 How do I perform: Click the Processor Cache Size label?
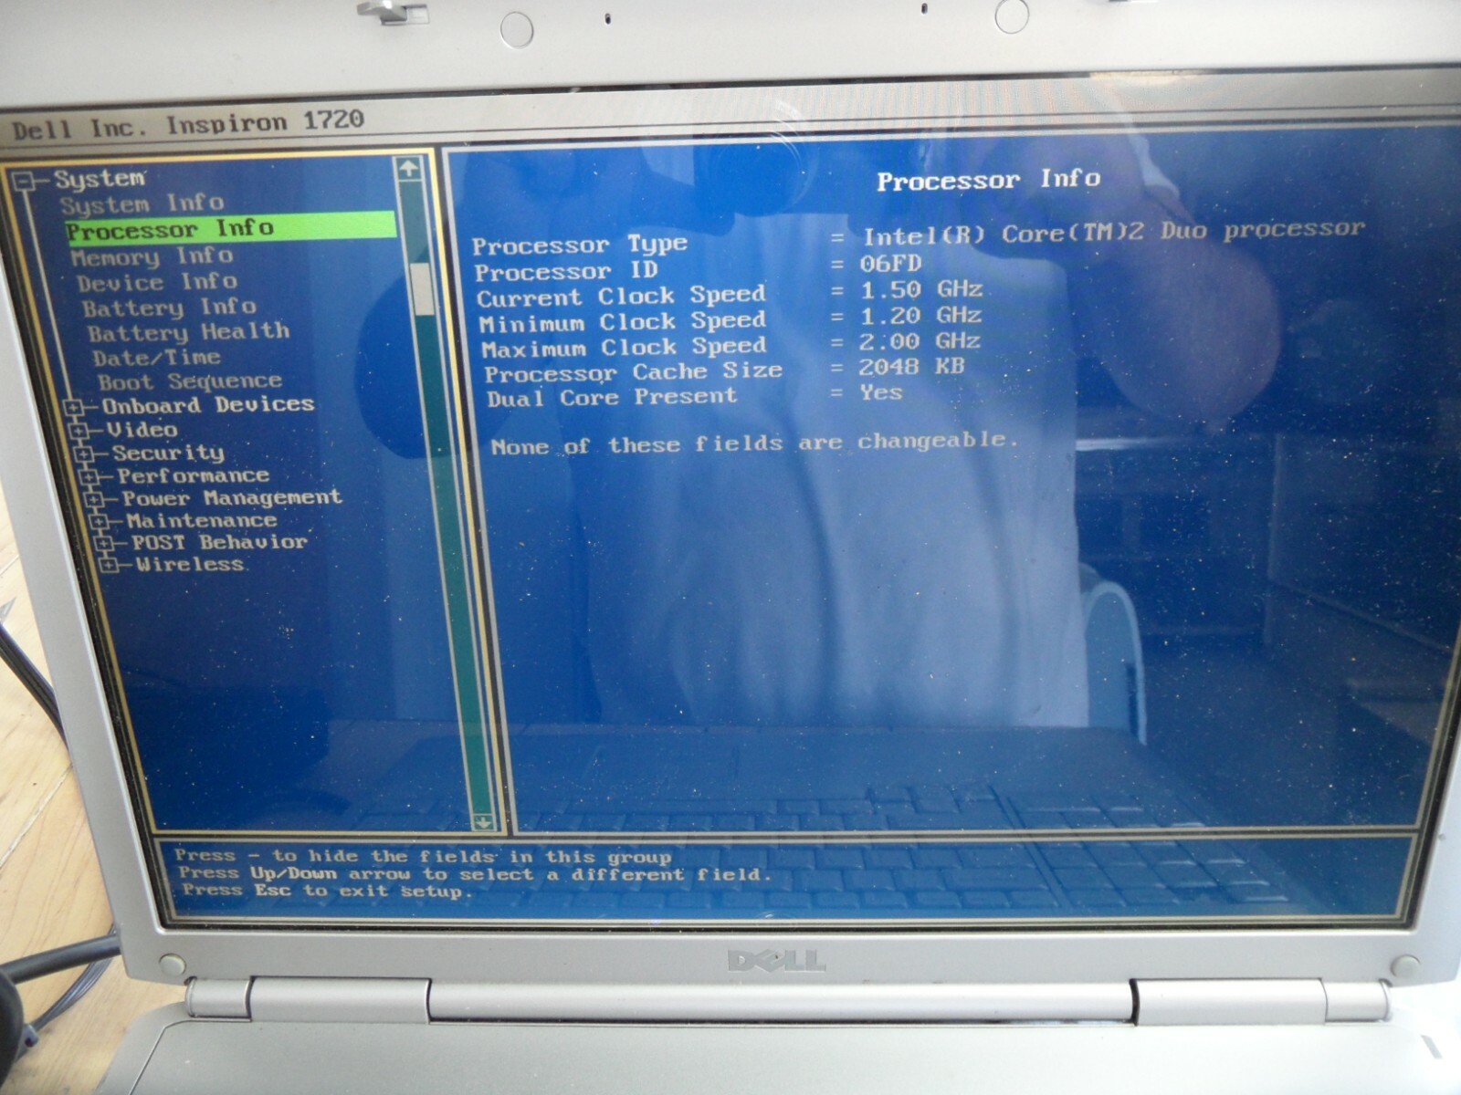(x=634, y=372)
